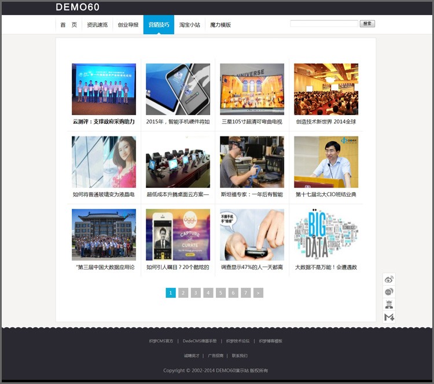Screen dimensions: 434x384
Task: Open footer link 联系我们
Action: click(x=240, y=356)
